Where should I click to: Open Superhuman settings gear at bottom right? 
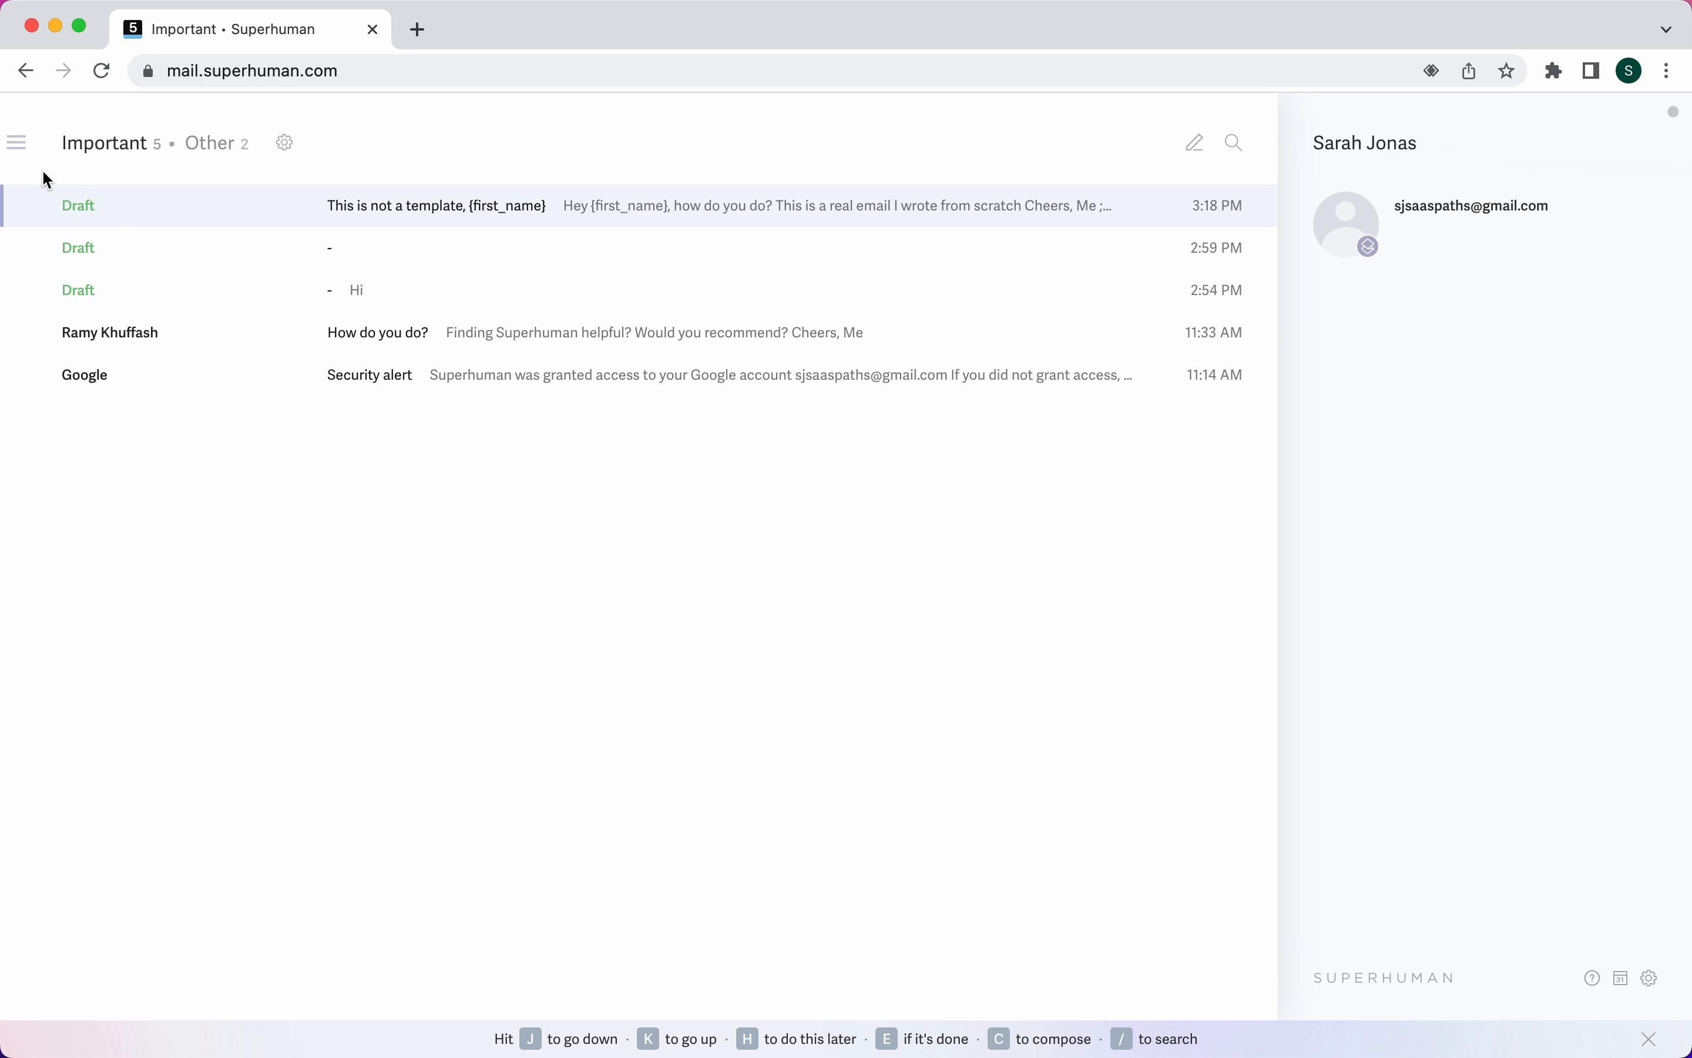(1649, 978)
